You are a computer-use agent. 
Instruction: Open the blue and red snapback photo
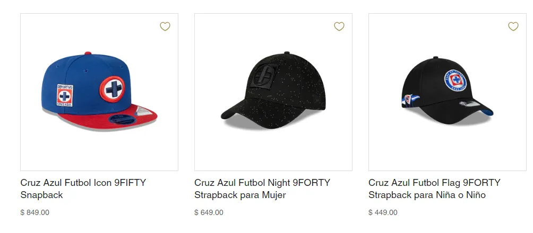click(x=99, y=92)
